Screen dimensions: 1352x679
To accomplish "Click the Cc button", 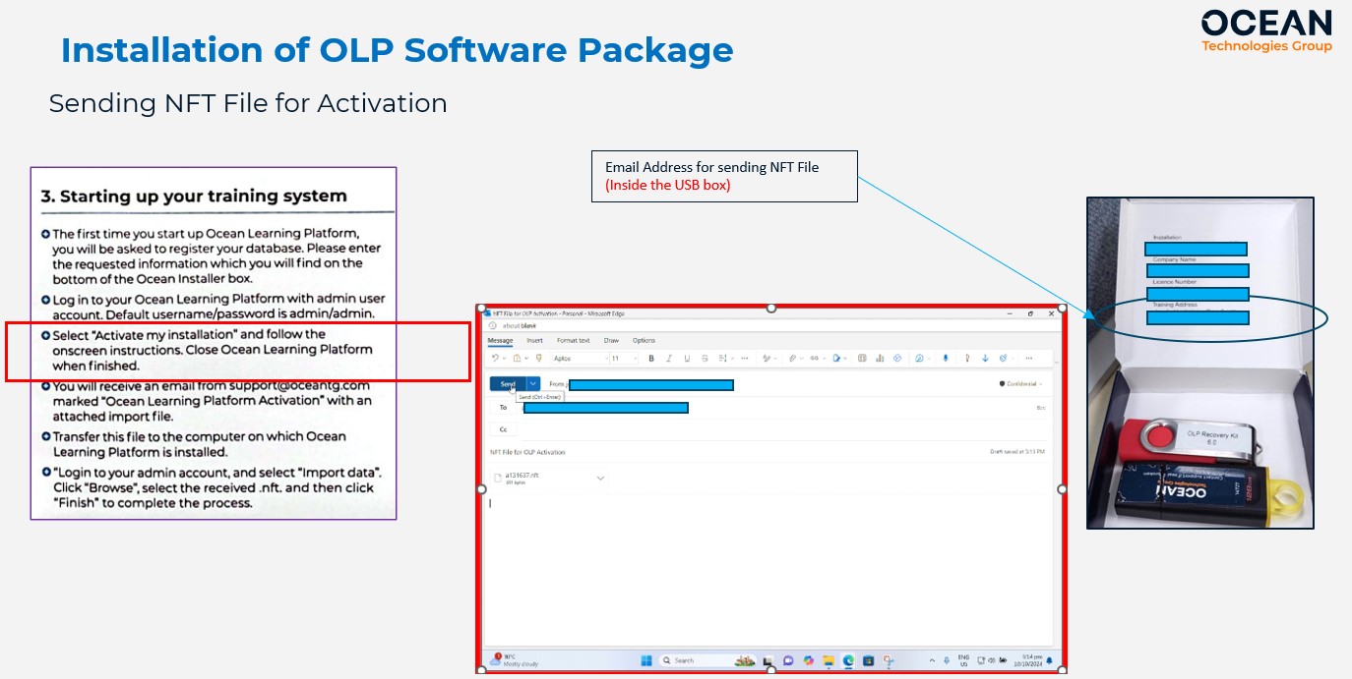I will (503, 429).
